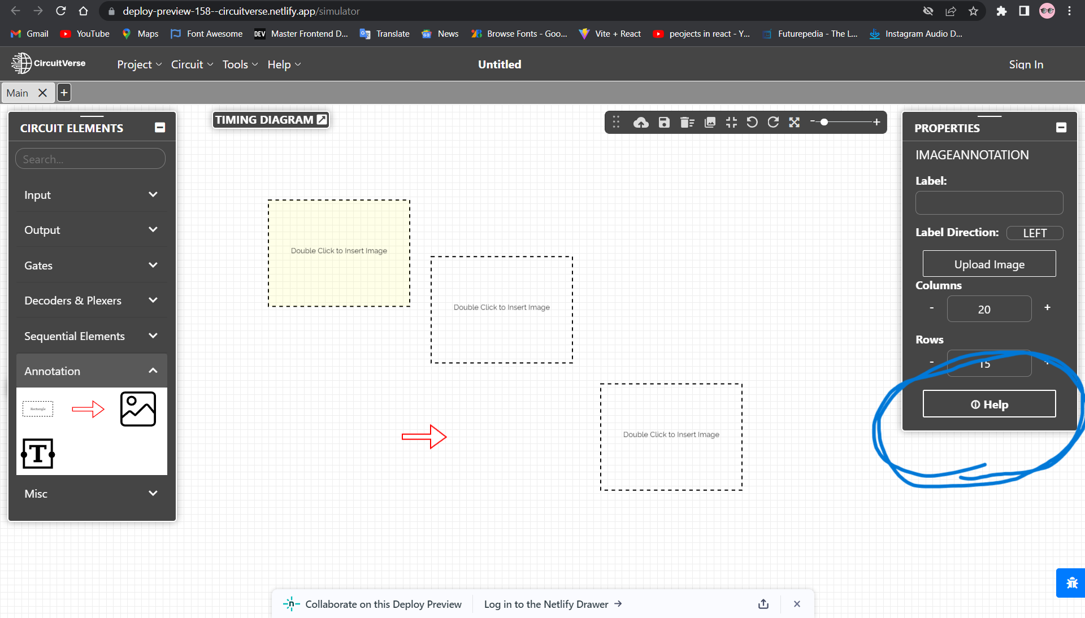
Task: Open the bug report icon button
Action: [x=1071, y=583]
